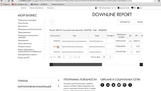This screenshot has height=91, width=161.
Task: Open Акции активности sidebar item
Action: (31, 43)
